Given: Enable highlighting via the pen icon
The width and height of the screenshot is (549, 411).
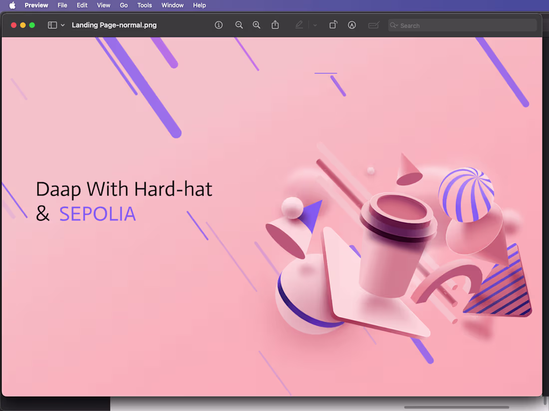Looking at the screenshot, I should point(299,25).
